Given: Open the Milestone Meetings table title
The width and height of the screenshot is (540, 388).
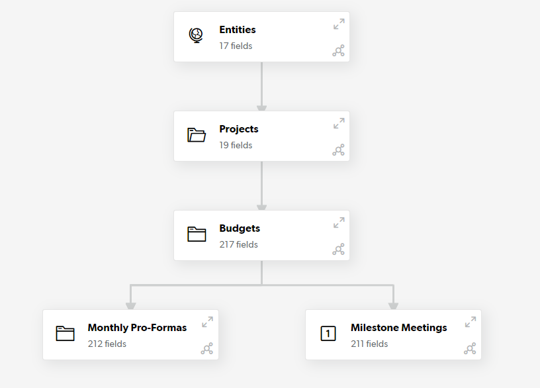Looking at the screenshot, I should coord(399,327).
